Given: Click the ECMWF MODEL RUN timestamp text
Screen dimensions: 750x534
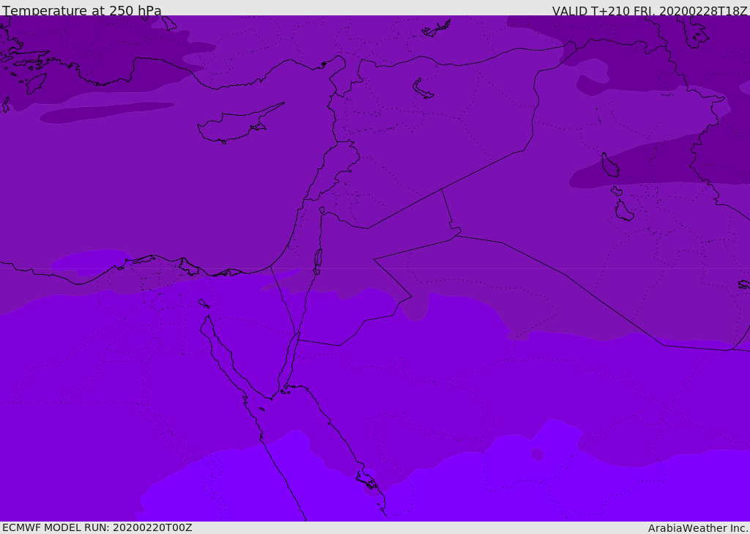Looking at the screenshot, I should pyautogui.click(x=97, y=527).
